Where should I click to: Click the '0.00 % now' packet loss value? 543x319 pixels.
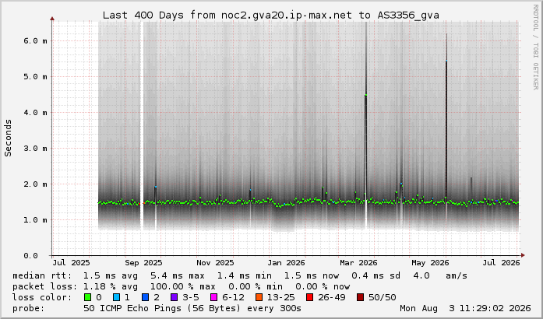point(323,286)
